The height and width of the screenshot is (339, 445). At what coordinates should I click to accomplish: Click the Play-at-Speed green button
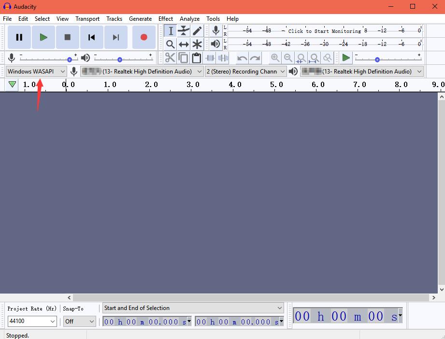pos(346,58)
